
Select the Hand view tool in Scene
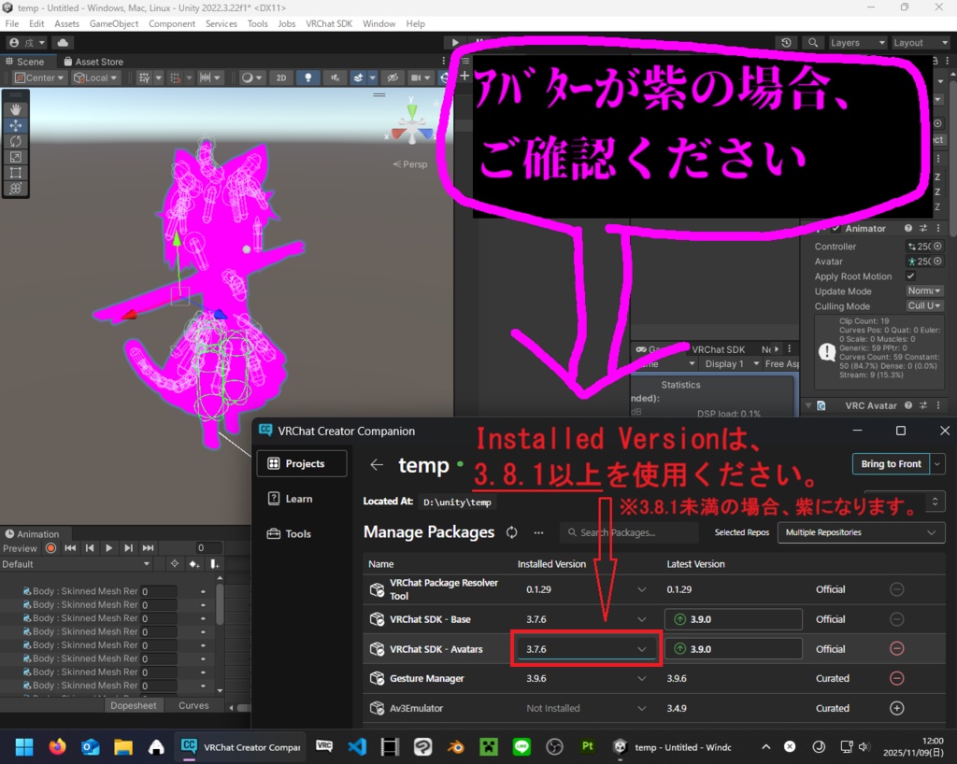pos(15,110)
